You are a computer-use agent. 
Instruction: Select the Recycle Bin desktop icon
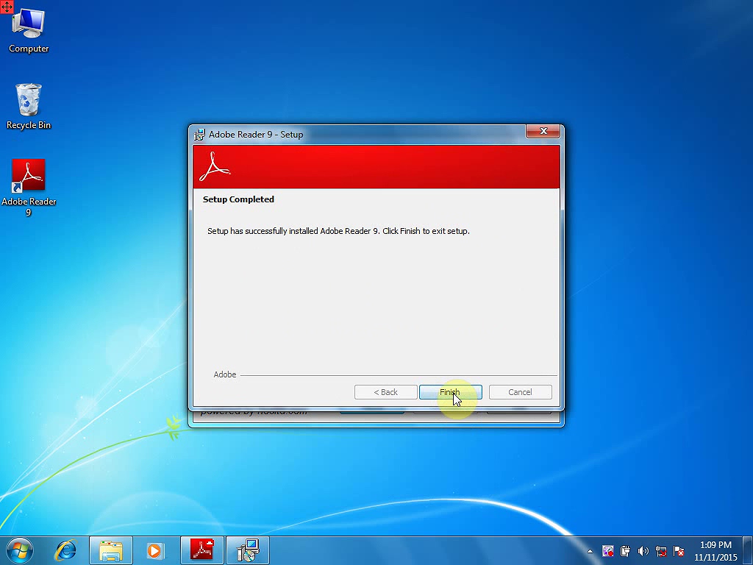[29, 107]
